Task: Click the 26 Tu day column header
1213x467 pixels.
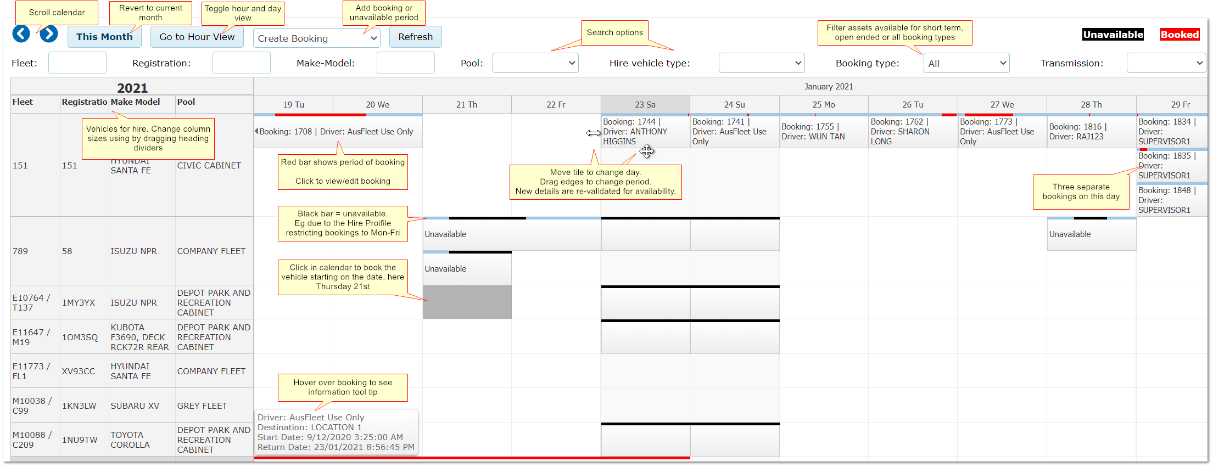Action: tap(913, 104)
